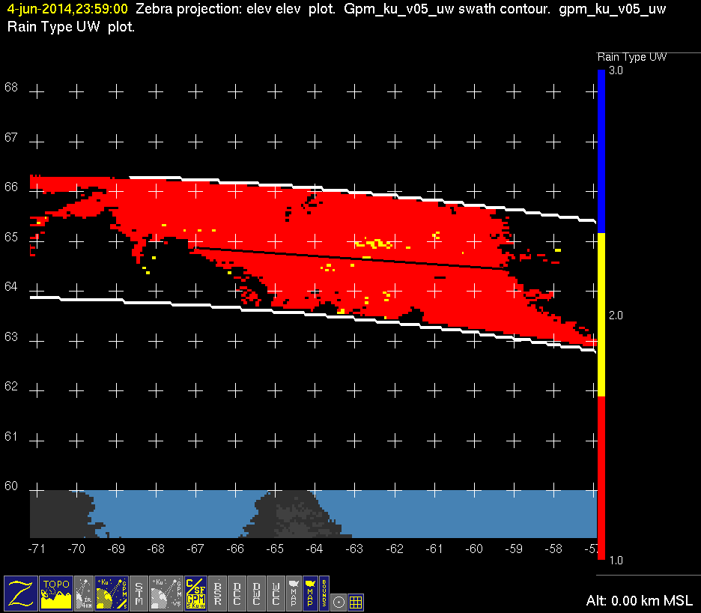Toggle the yellow MAP overlay icon
The height and width of the screenshot is (613, 701).
pyautogui.click(x=310, y=594)
